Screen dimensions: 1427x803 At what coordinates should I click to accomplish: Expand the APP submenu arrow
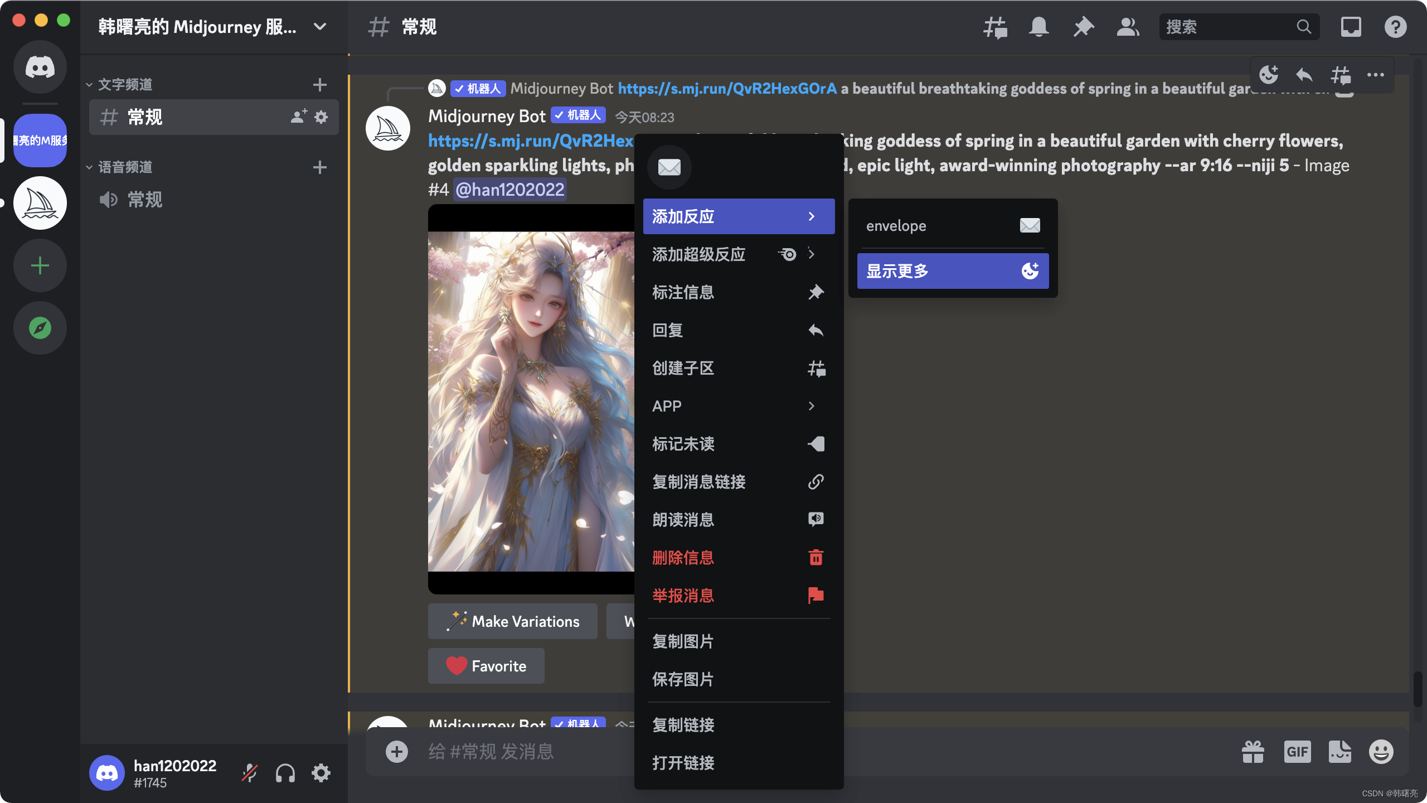tap(813, 406)
